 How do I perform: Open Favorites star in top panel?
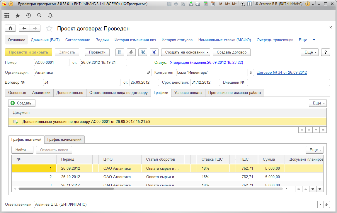coord(18,16)
